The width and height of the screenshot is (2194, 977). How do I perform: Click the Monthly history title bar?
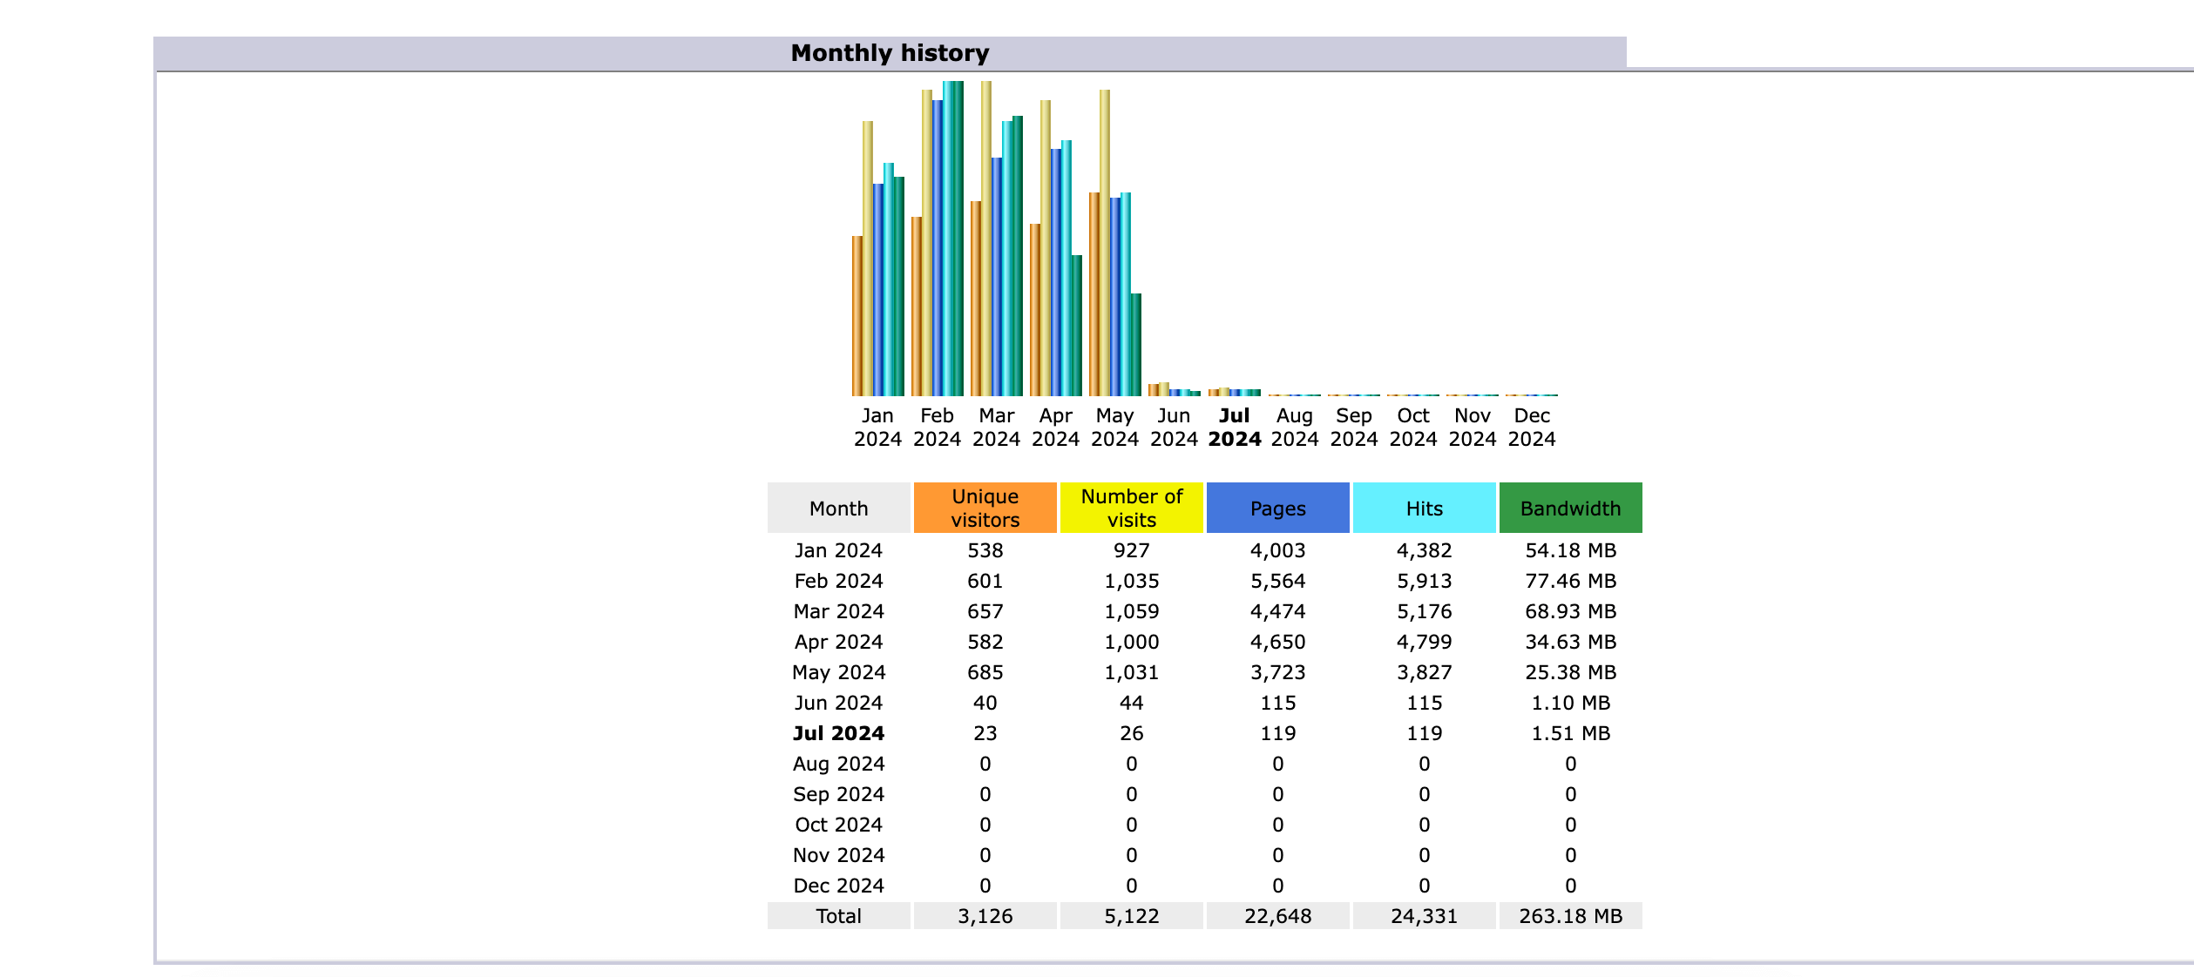(890, 53)
